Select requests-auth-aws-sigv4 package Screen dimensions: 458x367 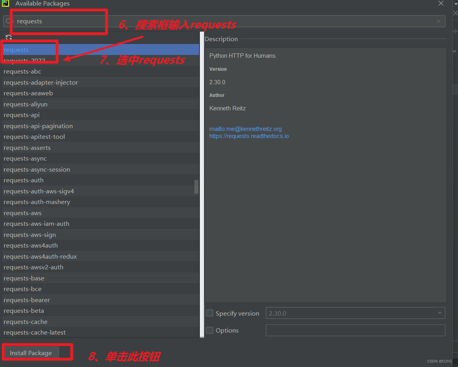101,191
